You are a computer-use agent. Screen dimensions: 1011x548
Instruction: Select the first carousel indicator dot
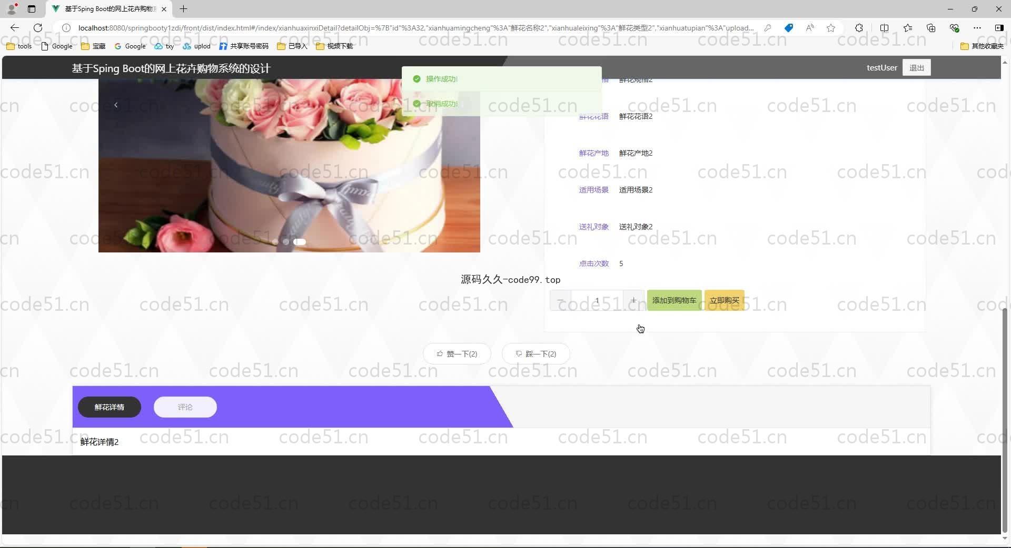click(x=275, y=242)
